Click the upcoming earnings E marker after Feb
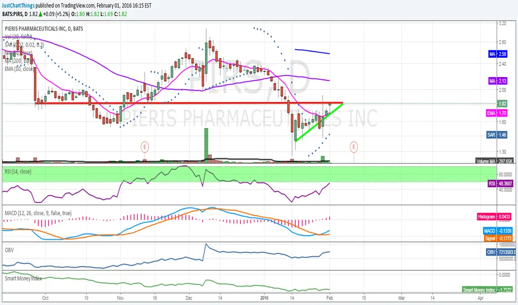The width and height of the screenshot is (518, 305). [353, 146]
